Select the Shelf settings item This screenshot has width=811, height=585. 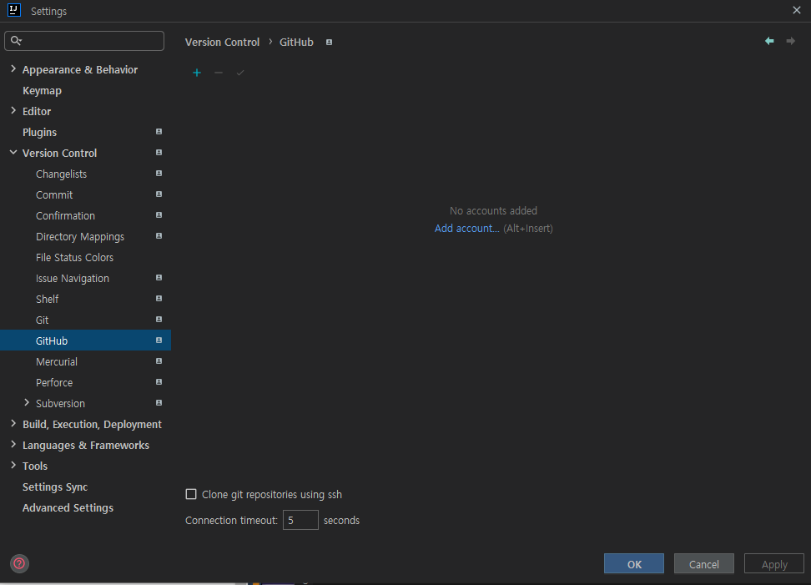(x=47, y=299)
